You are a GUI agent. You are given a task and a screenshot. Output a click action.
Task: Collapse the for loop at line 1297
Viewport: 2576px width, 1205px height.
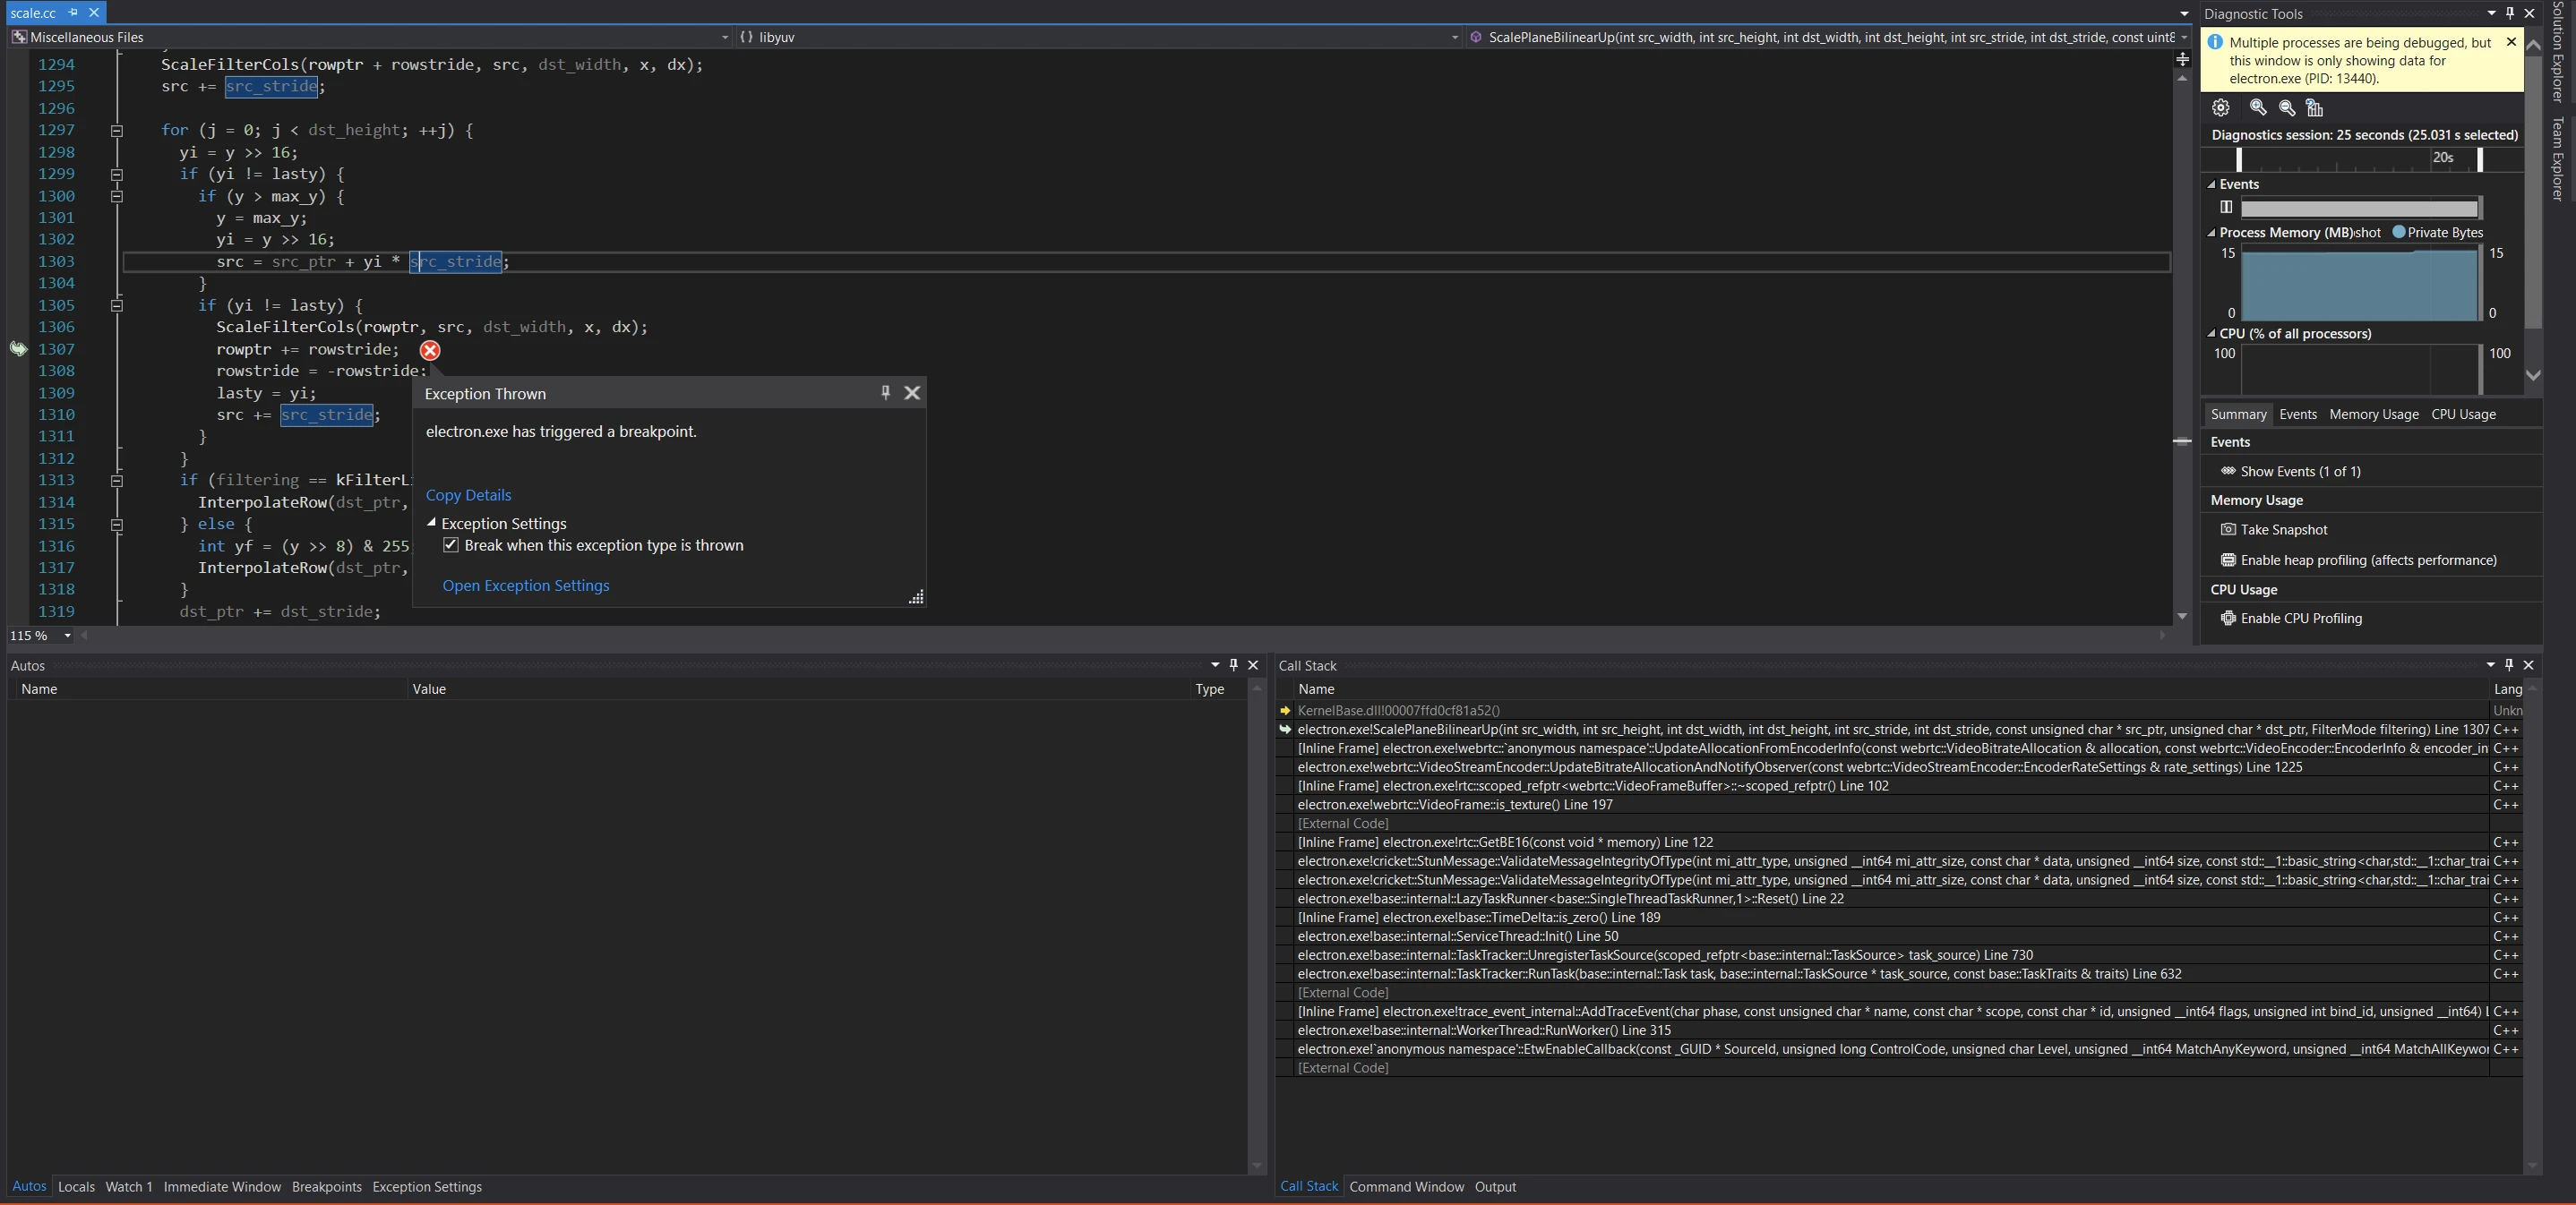pyautogui.click(x=117, y=130)
